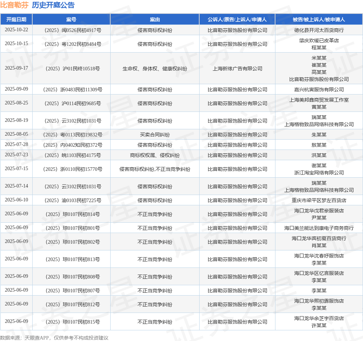Screen dimensions: 363x341
Task: Click defendant 朱某某
Action: tap(319, 135)
